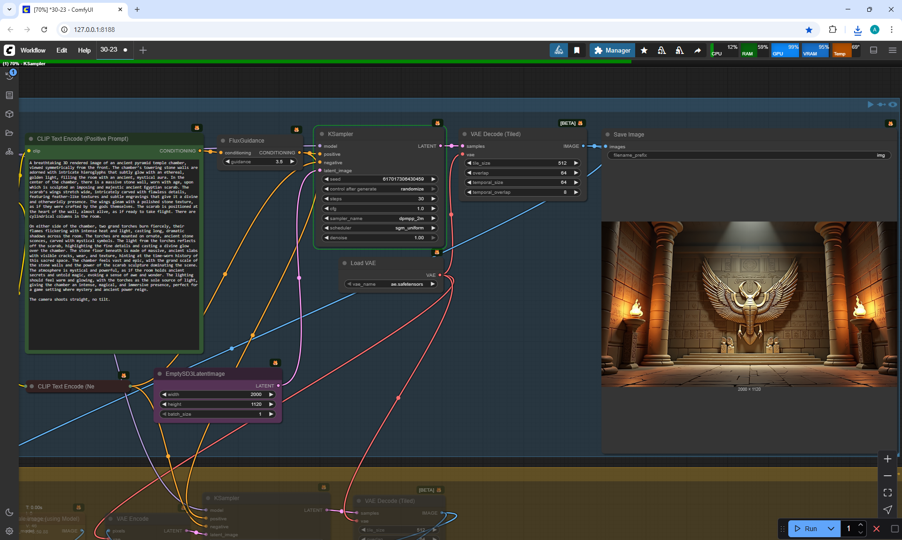Screen dimensions: 902x540
Task: Open the Edit menu
Action: tap(62, 50)
